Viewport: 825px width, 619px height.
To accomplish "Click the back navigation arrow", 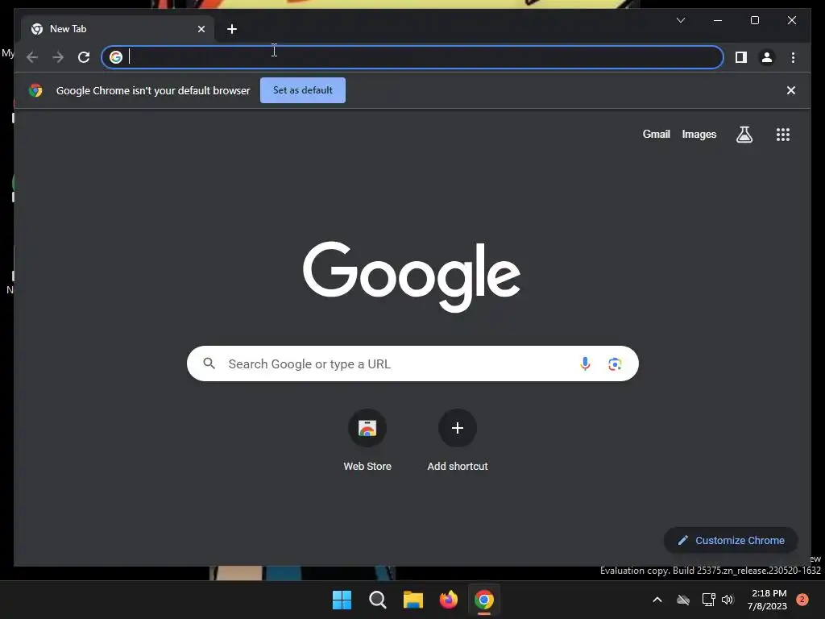I will coord(32,57).
